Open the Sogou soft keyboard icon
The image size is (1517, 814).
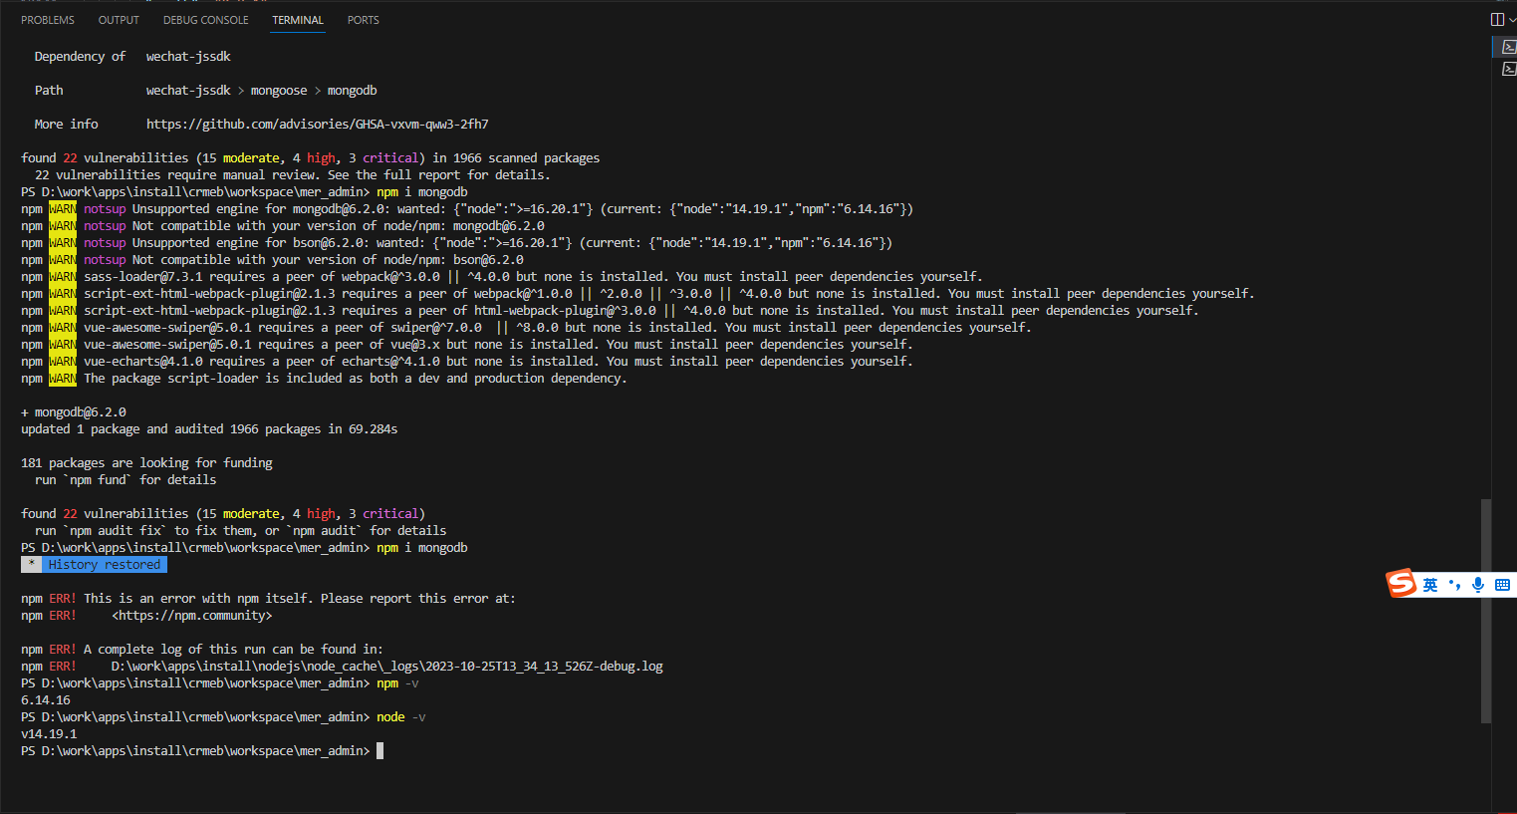pos(1502,585)
